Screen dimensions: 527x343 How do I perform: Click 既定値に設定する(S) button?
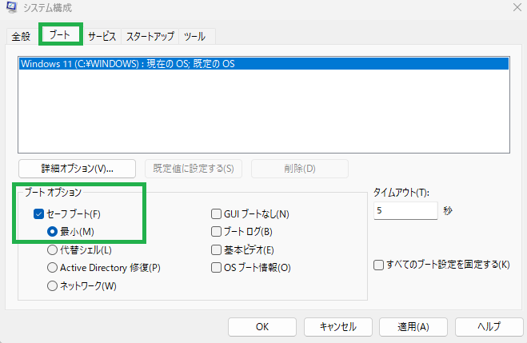194,169
